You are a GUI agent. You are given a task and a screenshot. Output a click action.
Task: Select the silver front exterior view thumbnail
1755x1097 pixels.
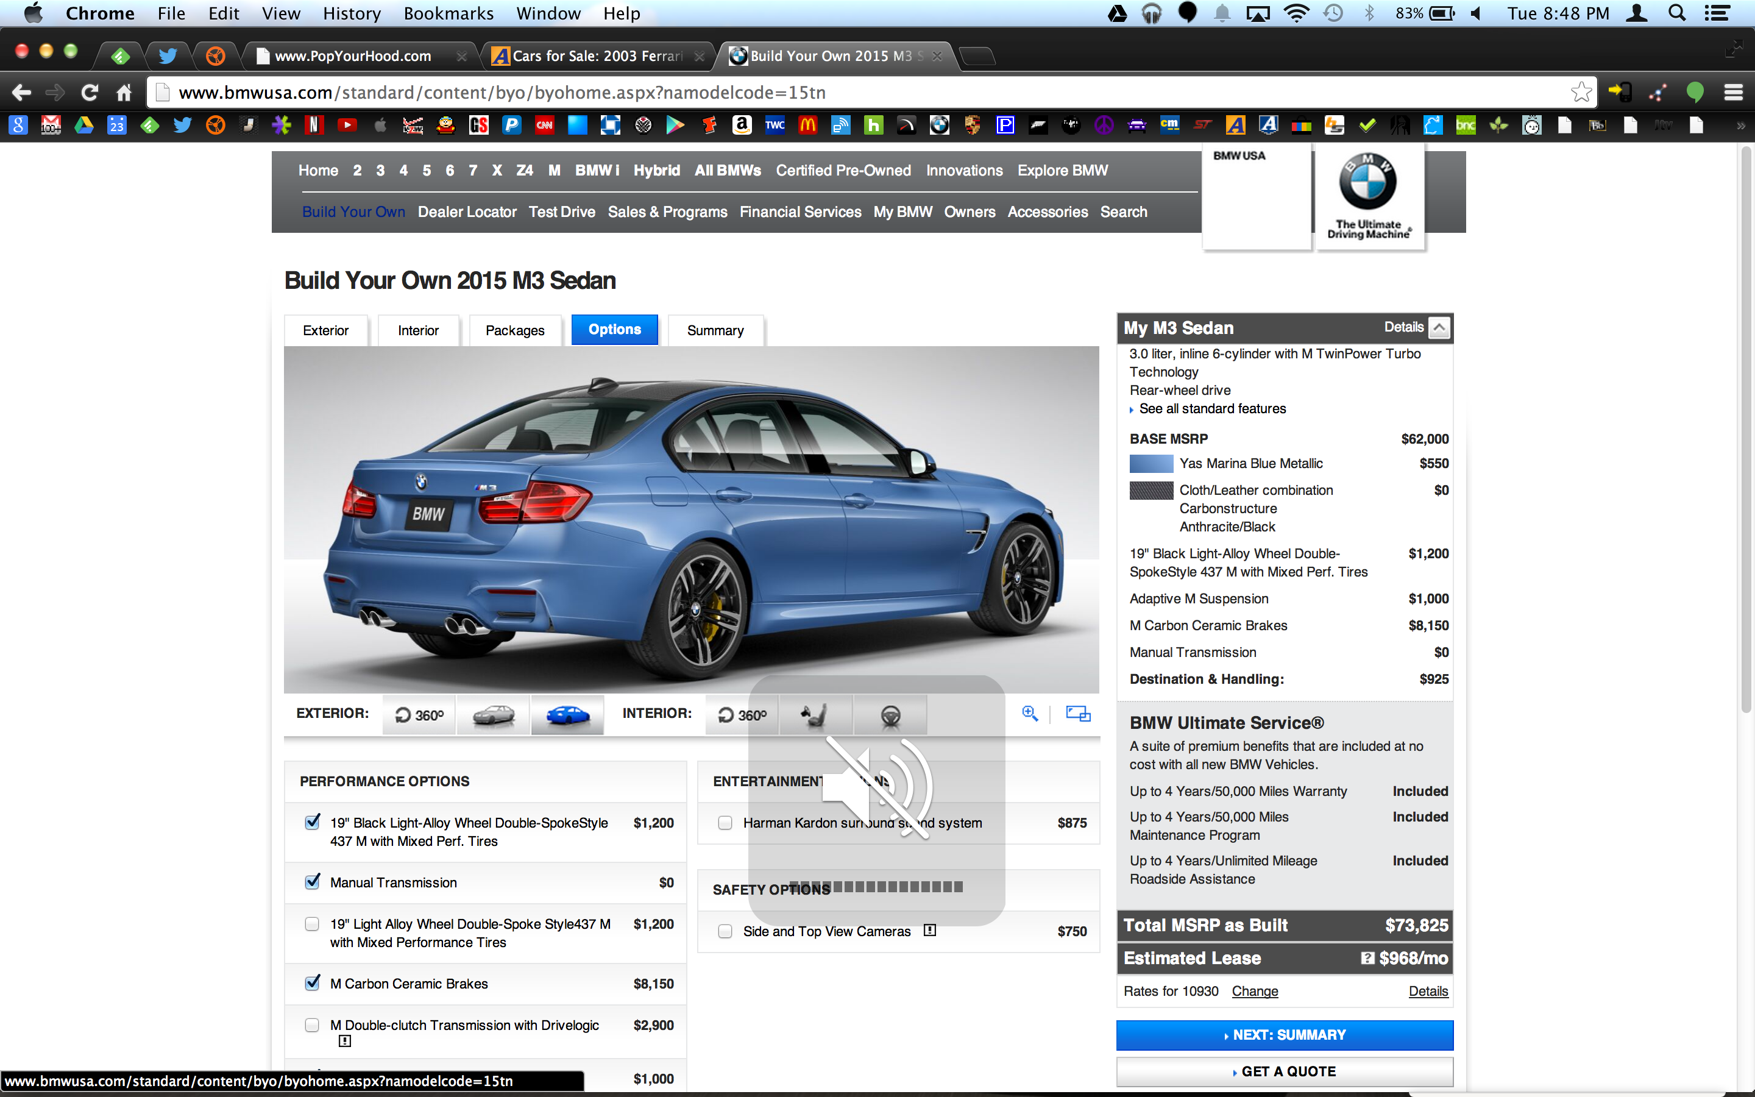pyautogui.click(x=493, y=715)
